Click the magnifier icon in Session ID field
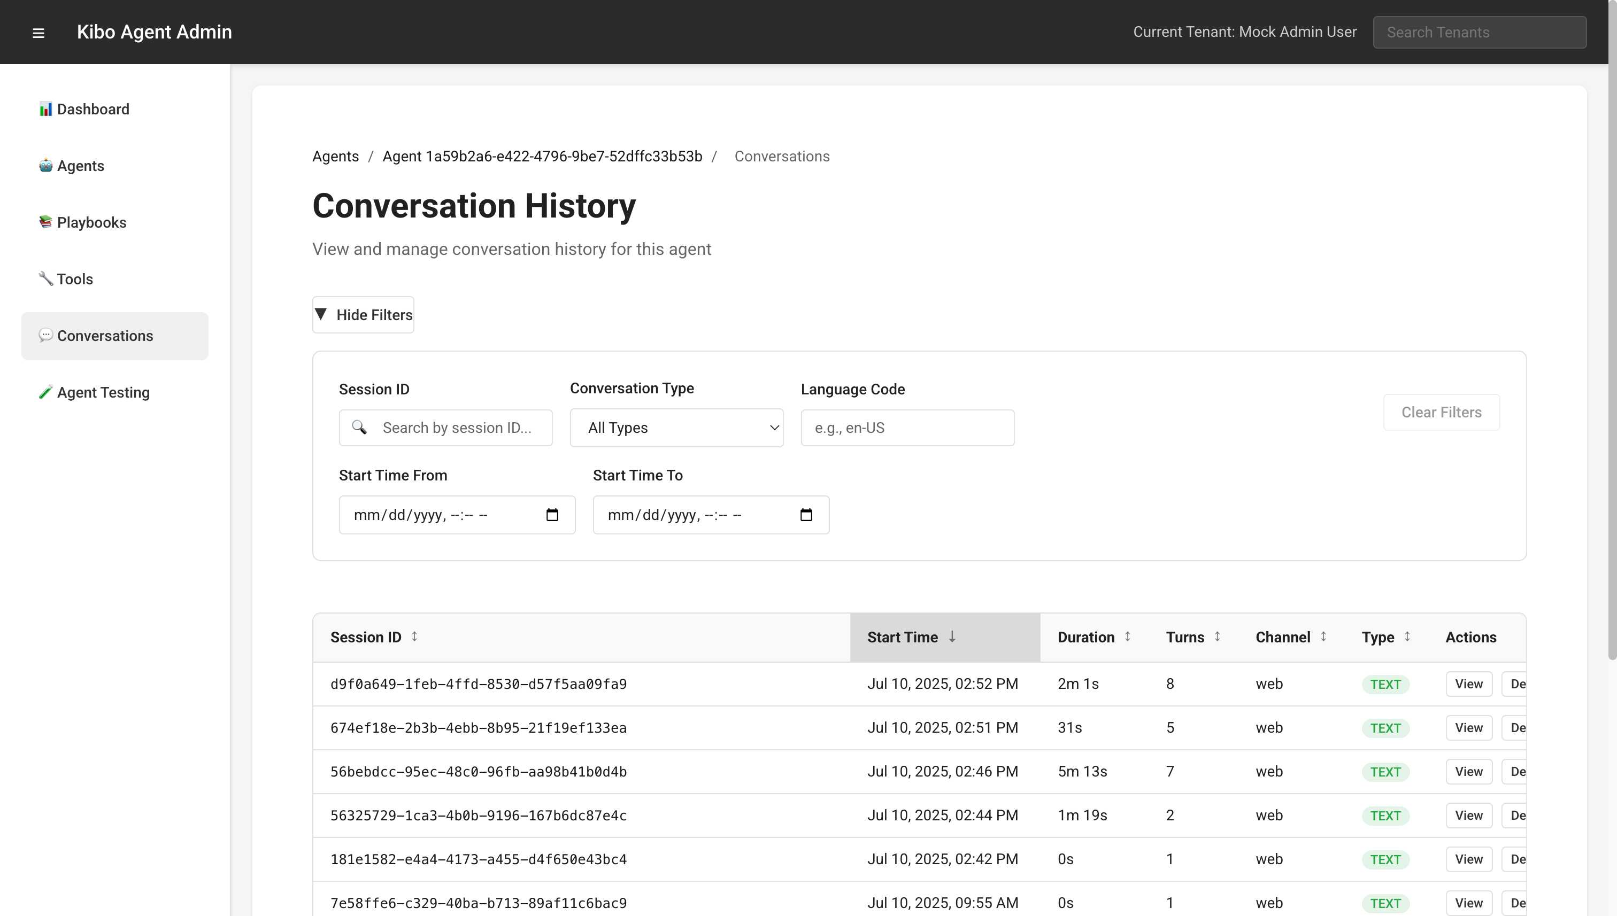Viewport: 1617px width, 916px height. tap(359, 428)
